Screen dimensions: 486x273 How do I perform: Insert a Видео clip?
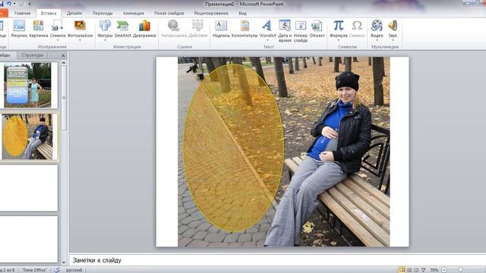point(377,29)
